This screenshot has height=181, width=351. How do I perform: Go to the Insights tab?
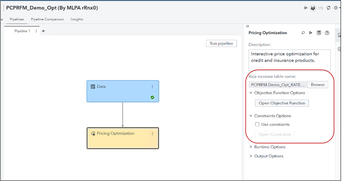(77, 19)
